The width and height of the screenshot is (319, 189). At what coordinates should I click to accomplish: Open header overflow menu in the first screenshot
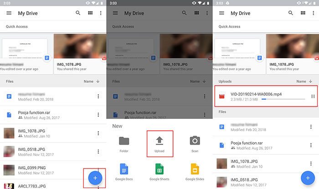(101, 13)
